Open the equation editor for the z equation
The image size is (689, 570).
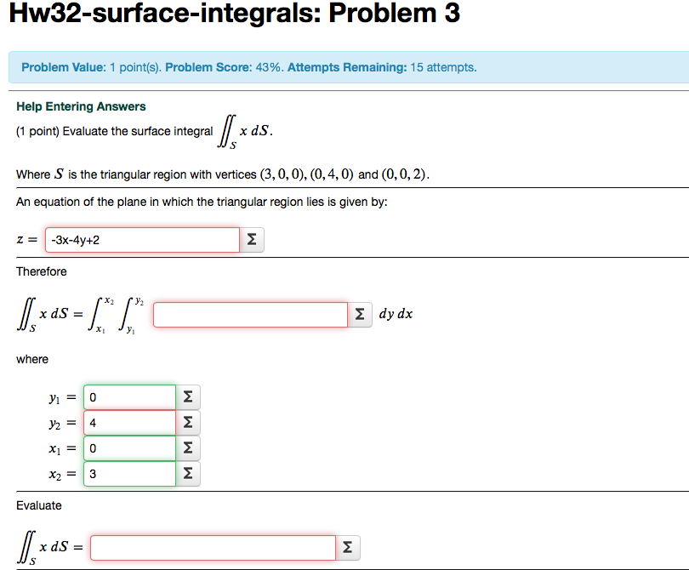[x=251, y=240]
